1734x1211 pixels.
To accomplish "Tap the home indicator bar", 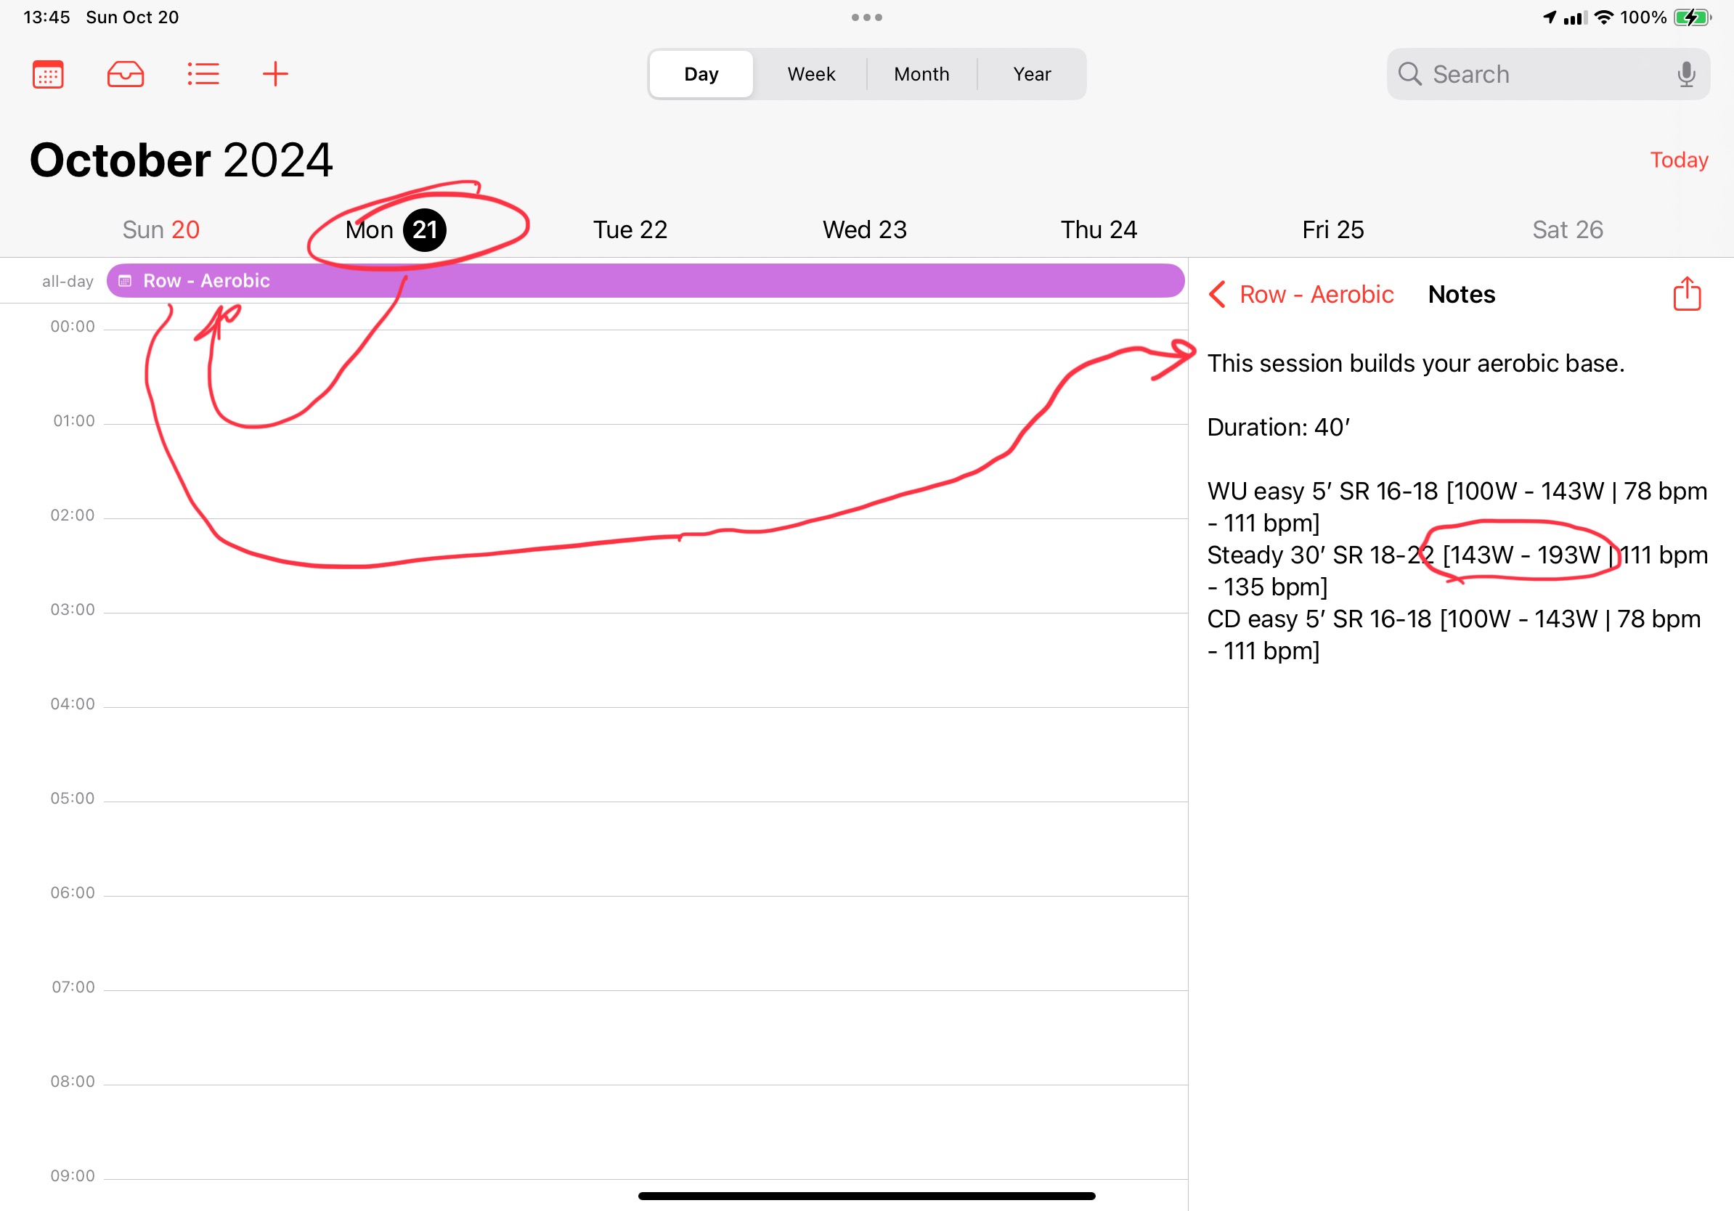I will [x=866, y=1196].
